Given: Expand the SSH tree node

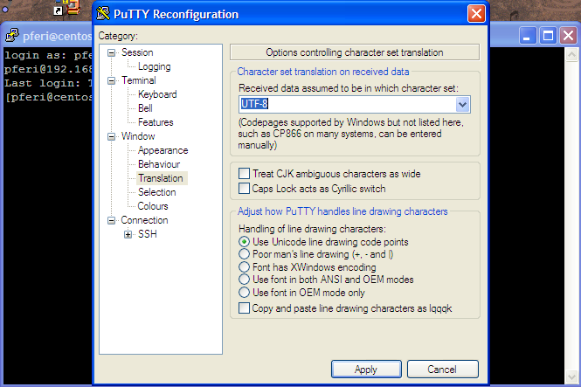Looking at the screenshot, I should [x=128, y=234].
